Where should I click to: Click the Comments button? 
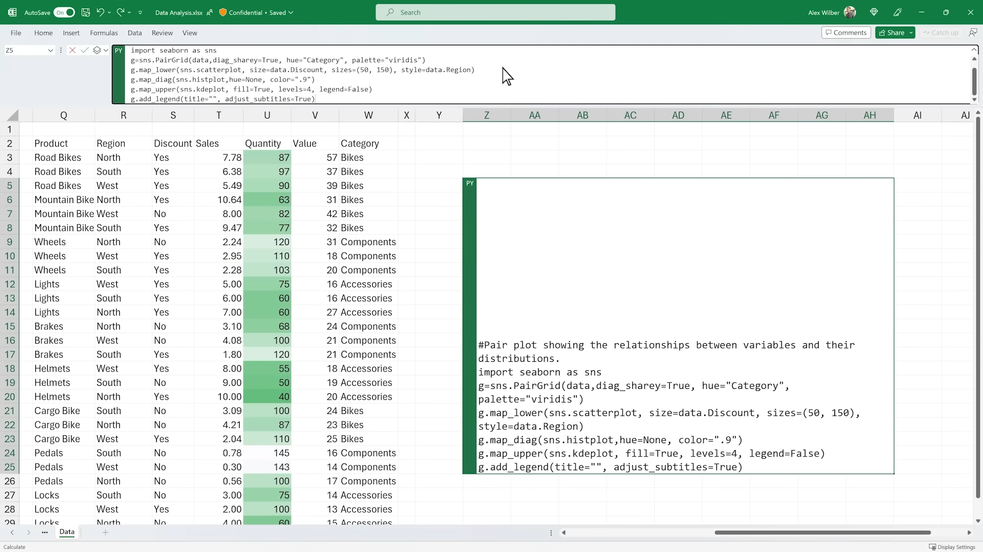[846, 33]
